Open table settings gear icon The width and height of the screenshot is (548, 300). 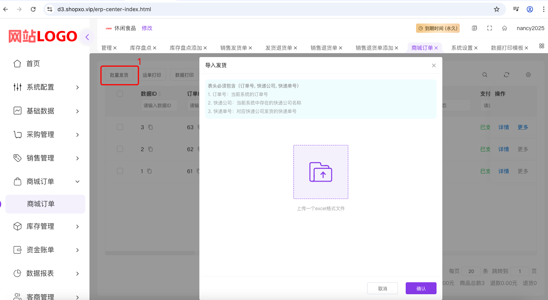528,75
